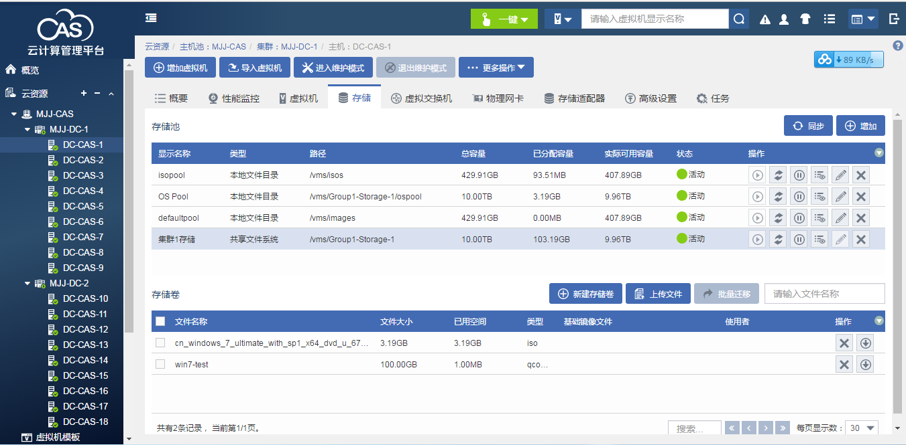This screenshot has width=906, height=445.
Task: Click the 同步 button
Action: (x=808, y=126)
